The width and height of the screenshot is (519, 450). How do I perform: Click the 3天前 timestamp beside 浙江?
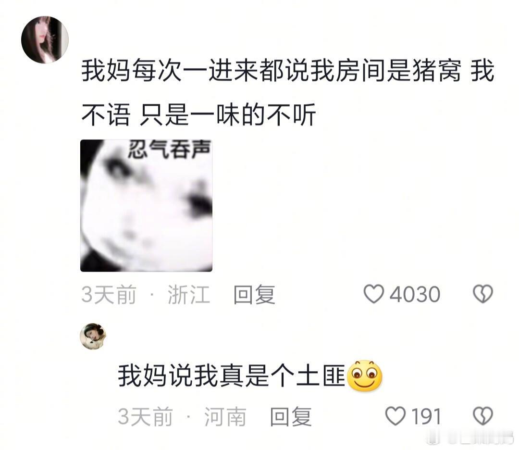[109, 294]
